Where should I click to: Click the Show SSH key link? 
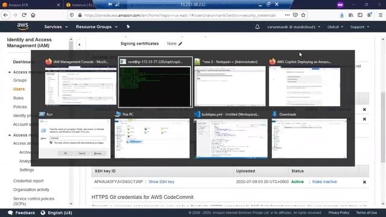161,182
